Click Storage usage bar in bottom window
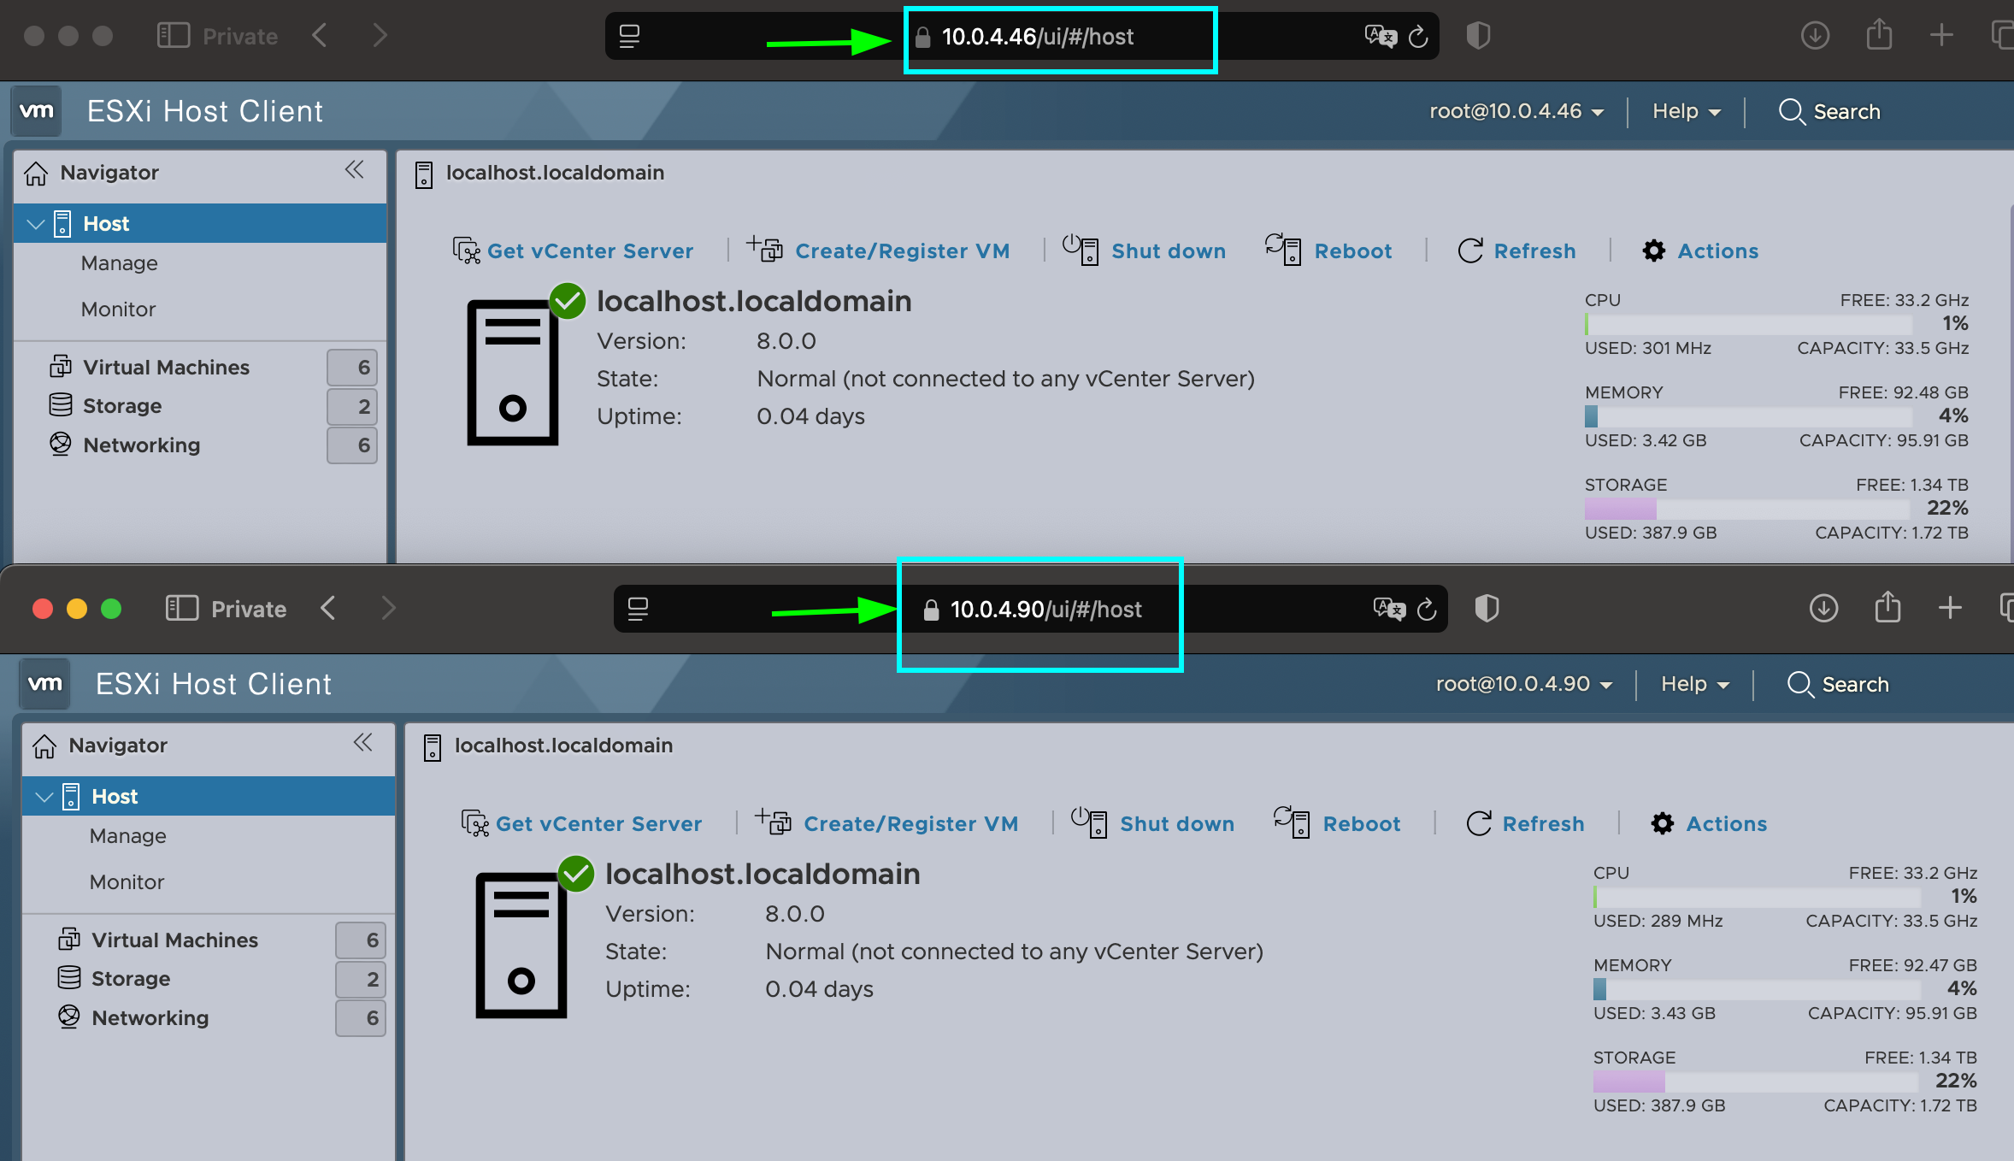The height and width of the screenshot is (1161, 2014). 1756,1081
